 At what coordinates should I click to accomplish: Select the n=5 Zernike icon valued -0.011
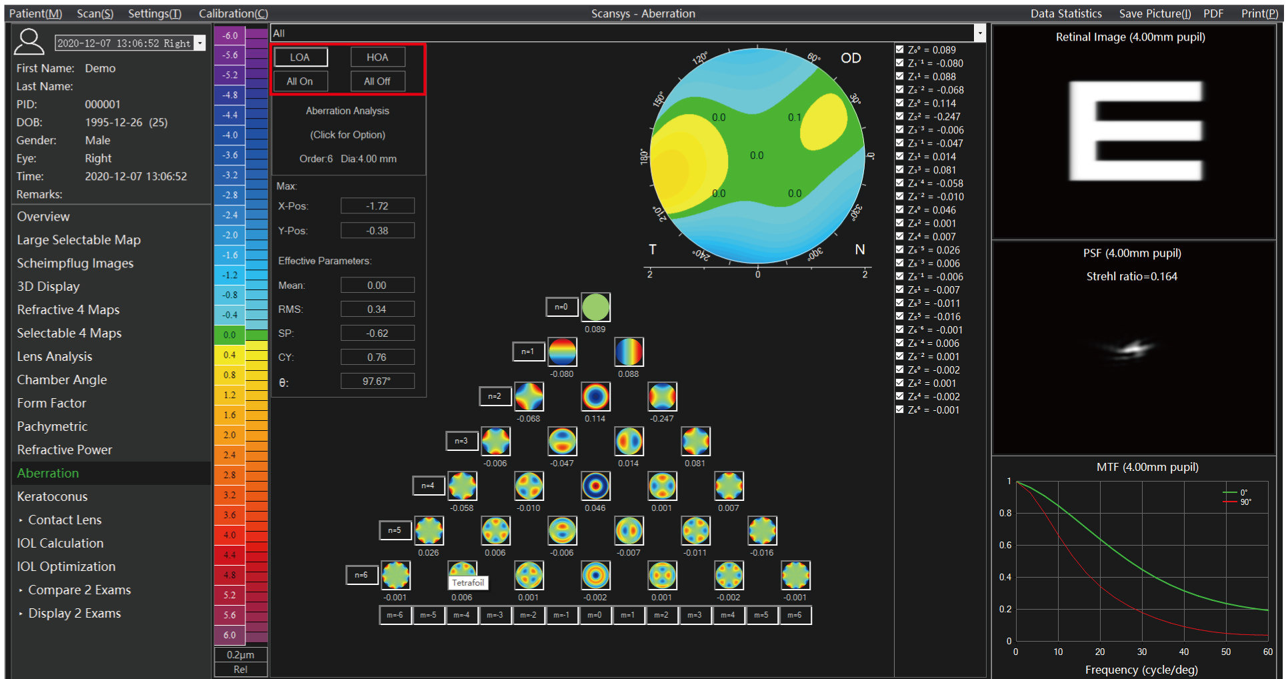pos(695,530)
